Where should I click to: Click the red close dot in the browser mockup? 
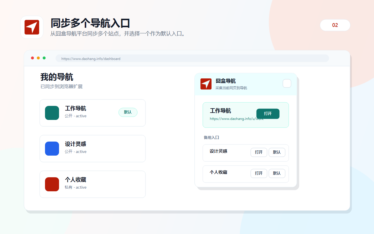tap(32, 58)
